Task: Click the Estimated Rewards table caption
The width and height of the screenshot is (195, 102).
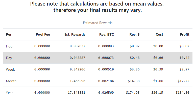Action: tap(97, 23)
